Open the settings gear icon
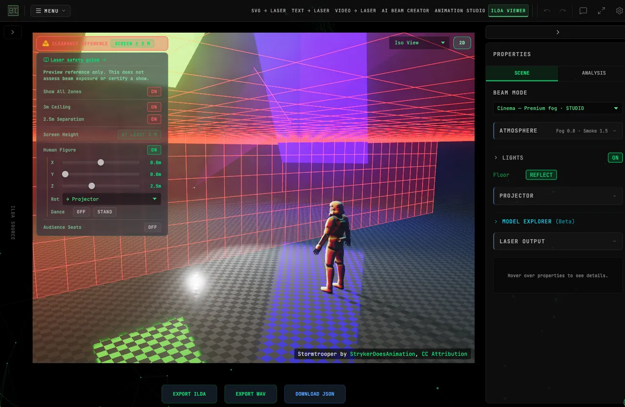 pos(620,11)
